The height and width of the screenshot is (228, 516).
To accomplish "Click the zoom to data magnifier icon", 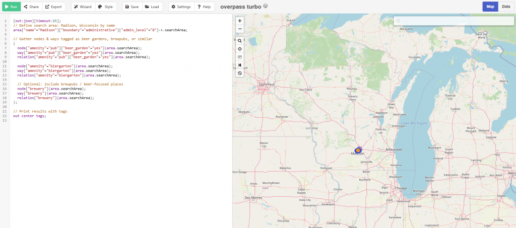I will pos(240,40).
